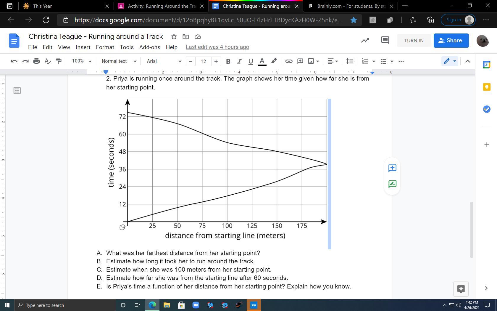This screenshot has width=497, height=311.
Task: Open the text alignment dropdown
Action: tap(333, 61)
